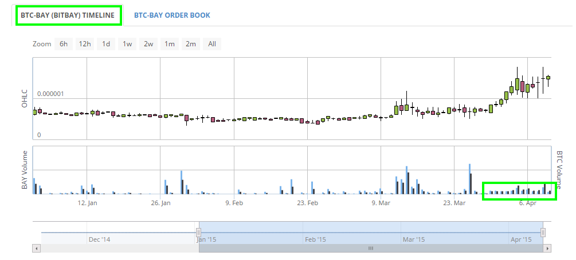Set chart zoom to 2m
576x260 pixels.
(191, 44)
